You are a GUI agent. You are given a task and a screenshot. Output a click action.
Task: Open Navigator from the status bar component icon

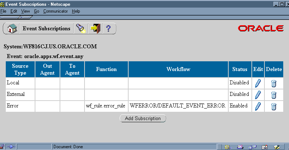(227, 147)
